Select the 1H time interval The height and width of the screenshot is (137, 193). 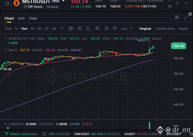pyautogui.click(x=32, y=29)
